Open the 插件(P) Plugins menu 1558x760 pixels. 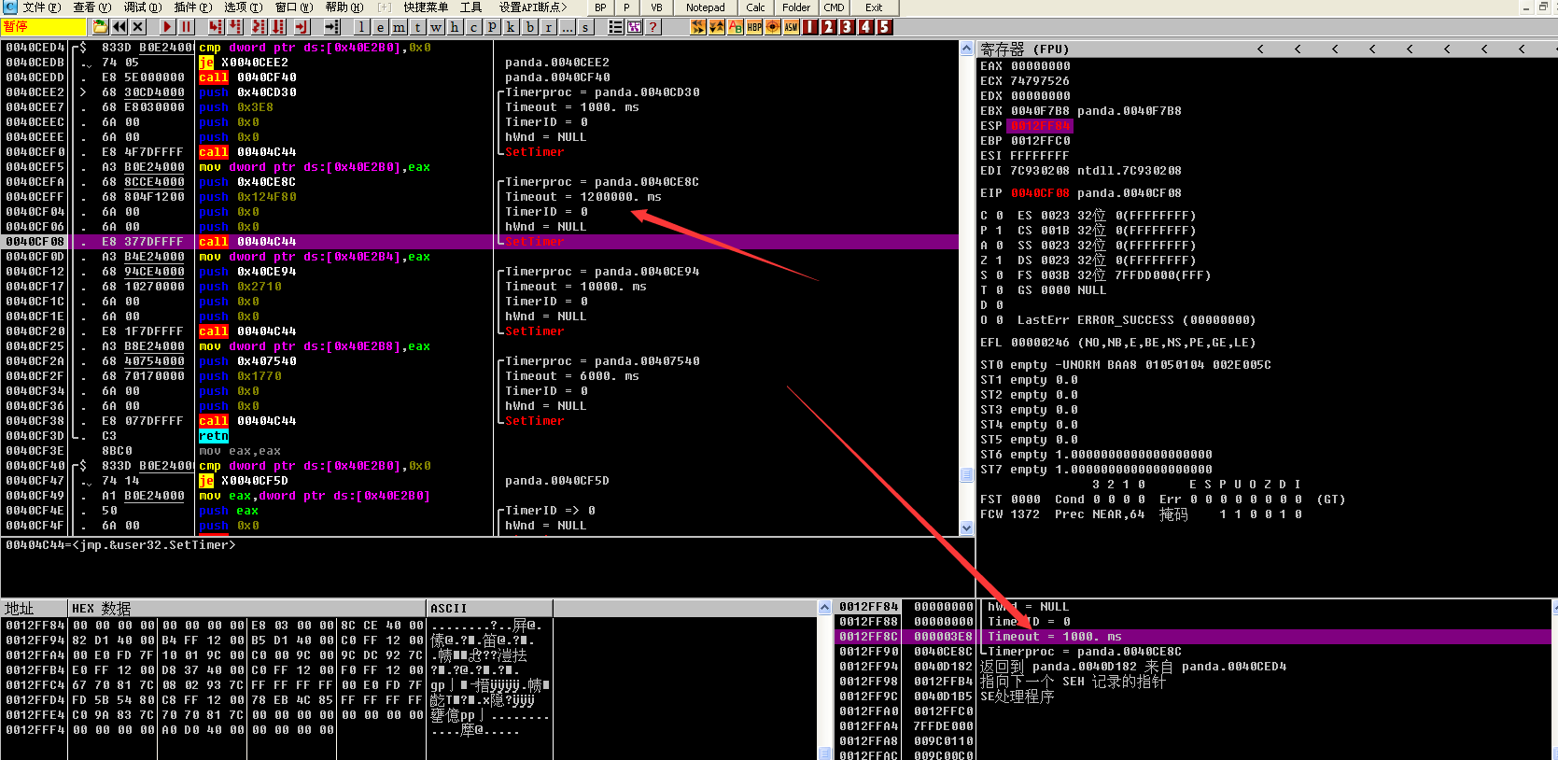click(x=193, y=7)
